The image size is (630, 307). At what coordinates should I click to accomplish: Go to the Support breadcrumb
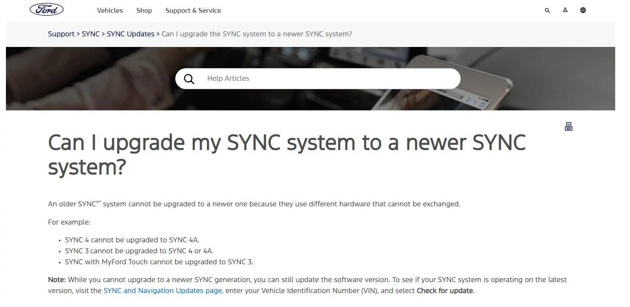tap(61, 34)
